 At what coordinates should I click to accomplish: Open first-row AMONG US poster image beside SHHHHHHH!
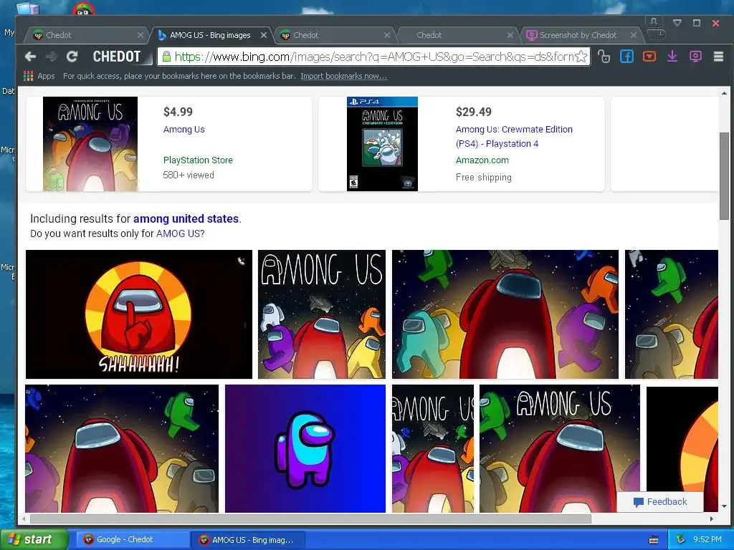click(x=322, y=314)
